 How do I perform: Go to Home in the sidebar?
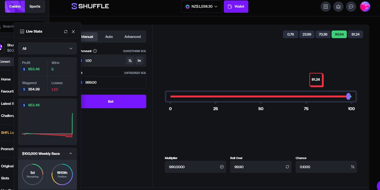6,79
